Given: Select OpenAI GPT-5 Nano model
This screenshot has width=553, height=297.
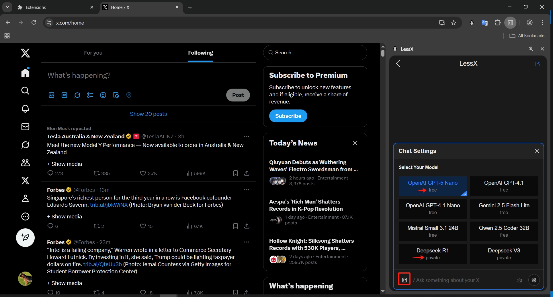Looking at the screenshot, I should [x=433, y=186].
